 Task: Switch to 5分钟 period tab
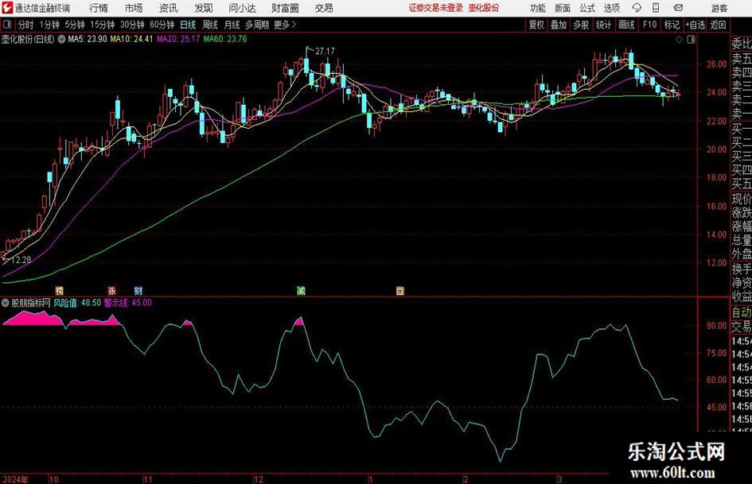tap(75, 25)
